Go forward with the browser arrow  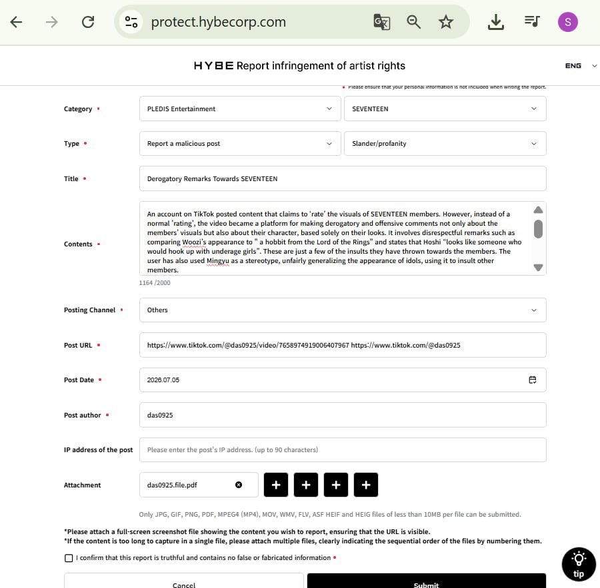click(x=51, y=22)
